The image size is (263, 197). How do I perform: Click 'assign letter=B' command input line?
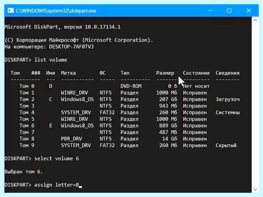click(56, 185)
